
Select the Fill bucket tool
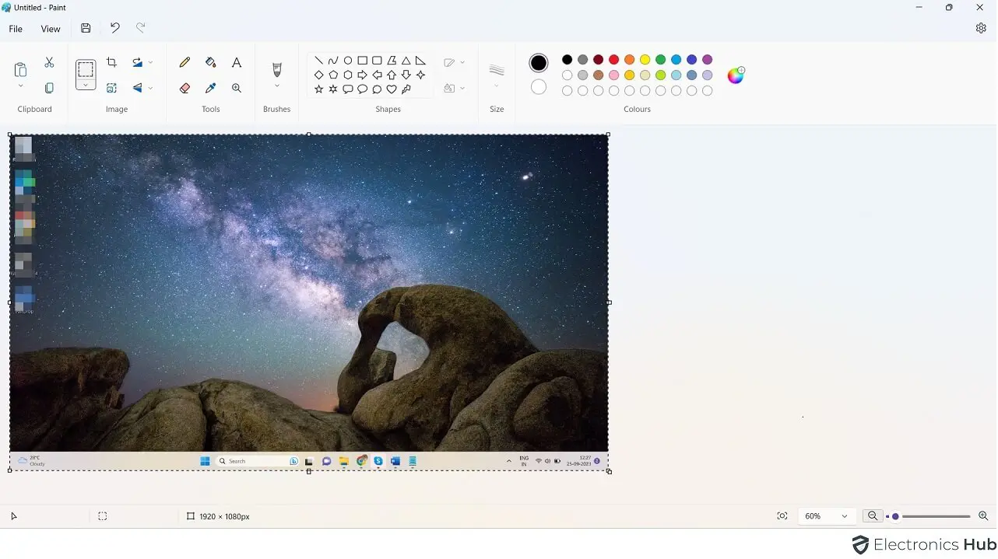point(210,62)
